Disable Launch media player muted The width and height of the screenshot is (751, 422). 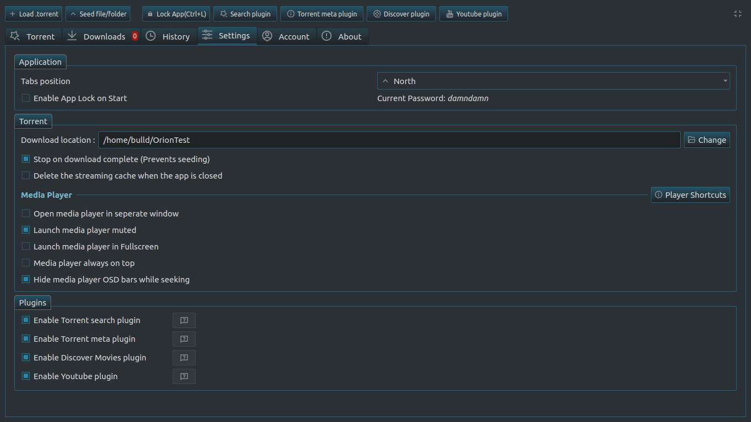(26, 230)
